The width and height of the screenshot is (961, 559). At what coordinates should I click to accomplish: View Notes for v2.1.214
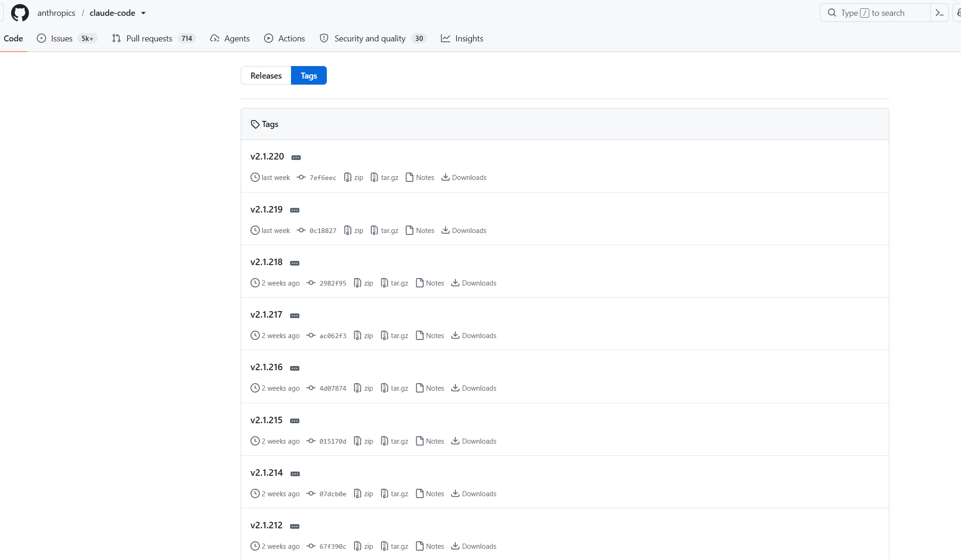(x=430, y=494)
